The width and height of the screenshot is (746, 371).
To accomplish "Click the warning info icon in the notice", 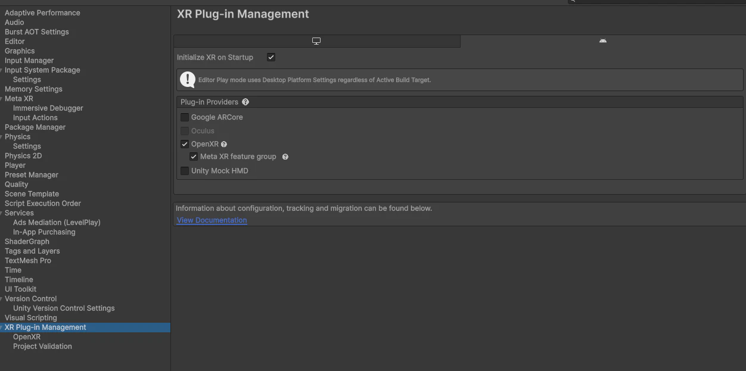I will pos(188,79).
